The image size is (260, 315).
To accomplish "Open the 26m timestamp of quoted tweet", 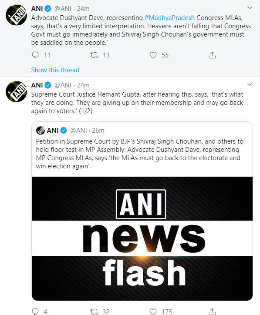I will [98, 131].
